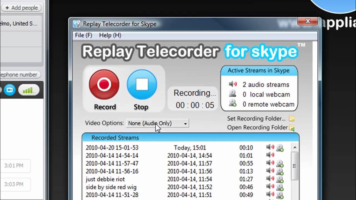Click the Set Recording Folder folder icon

coord(292,119)
